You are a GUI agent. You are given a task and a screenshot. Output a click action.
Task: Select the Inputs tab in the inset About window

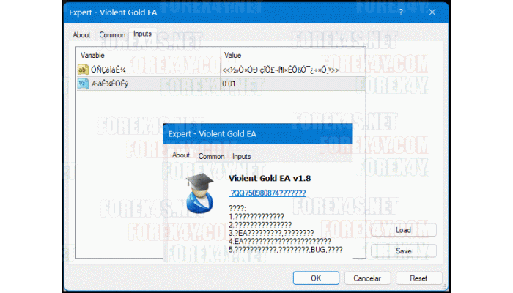pos(241,156)
